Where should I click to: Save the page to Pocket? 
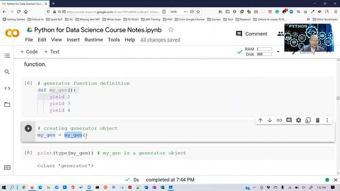pyautogui.click(x=192, y=12)
